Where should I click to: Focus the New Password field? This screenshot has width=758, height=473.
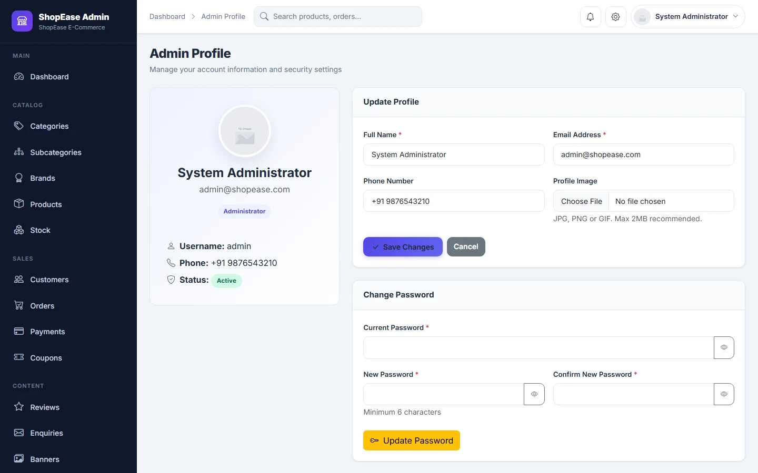(x=444, y=394)
